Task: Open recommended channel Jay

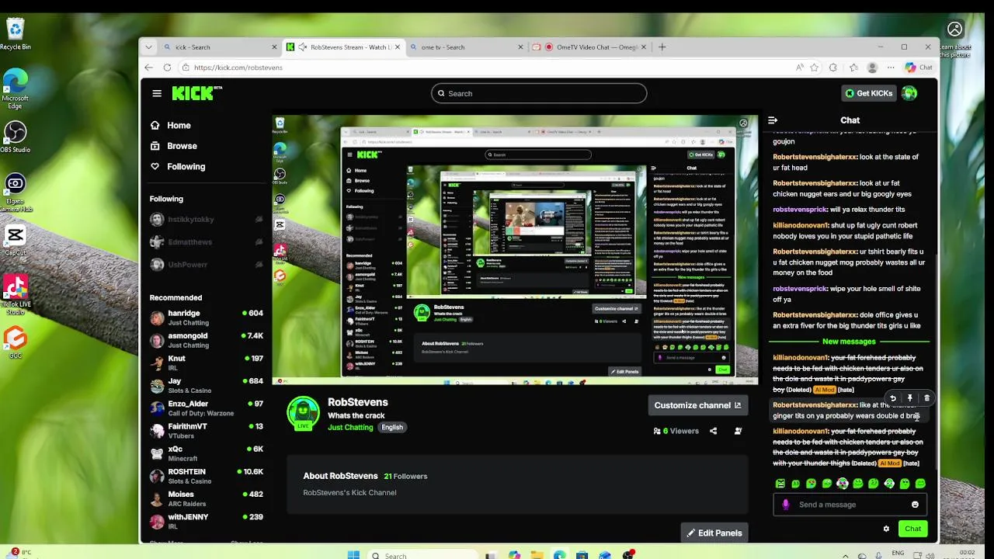Action: (x=206, y=385)
